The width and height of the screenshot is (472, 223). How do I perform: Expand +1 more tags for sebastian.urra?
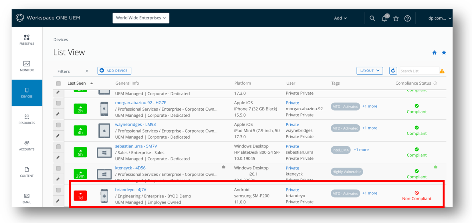[361, 150]
